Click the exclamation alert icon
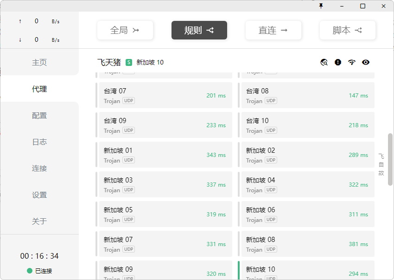The height and width of the screenshot is (280, 394). point(338,62)
